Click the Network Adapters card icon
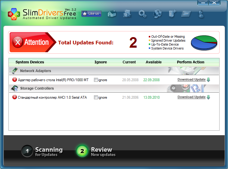This screenshot has width=228, height=169. (x=14, y=71)
